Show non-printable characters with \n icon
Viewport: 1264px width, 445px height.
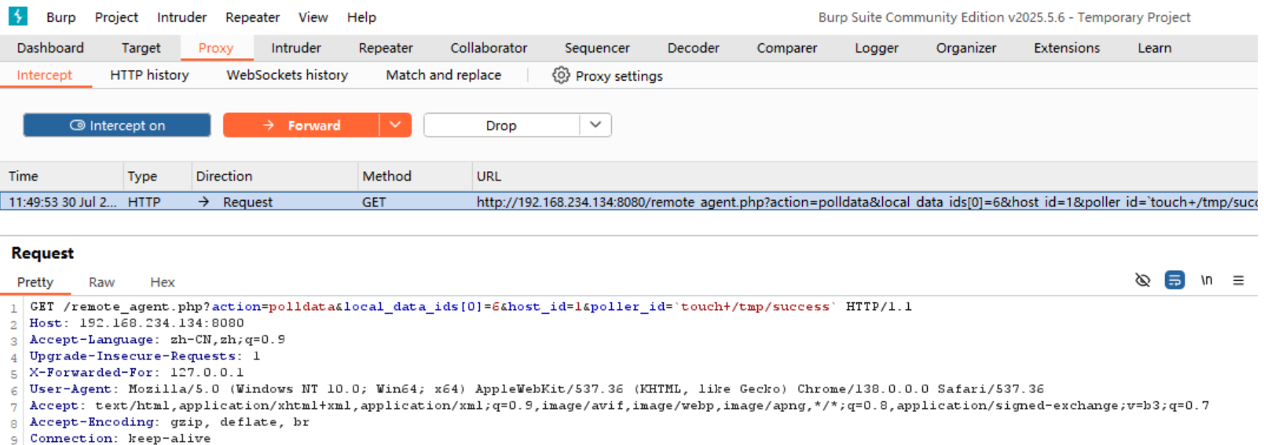click(1206, 280)
